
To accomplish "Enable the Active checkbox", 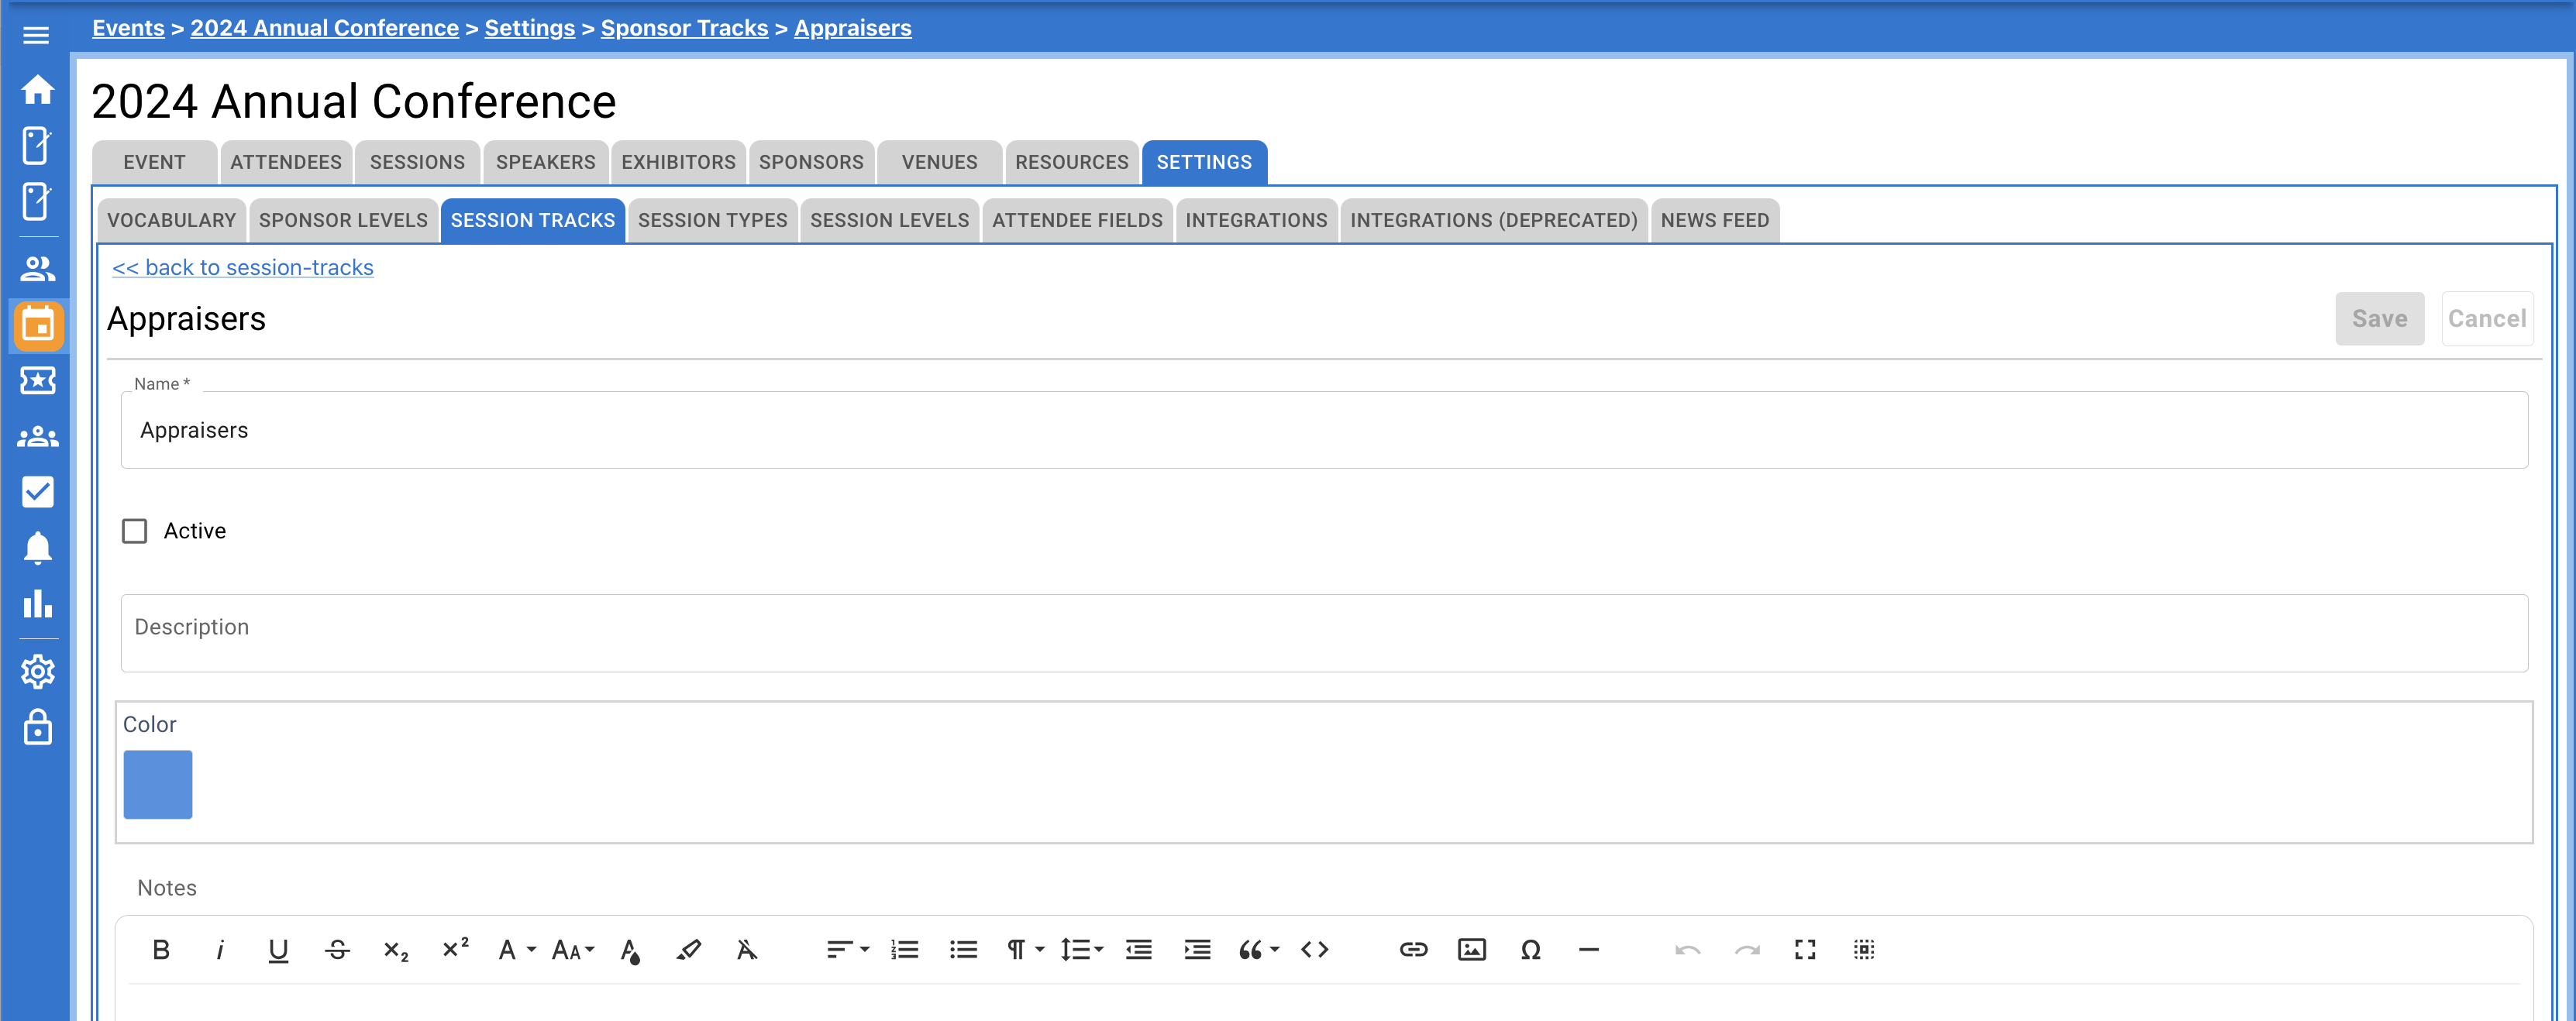I will point(135,531).
